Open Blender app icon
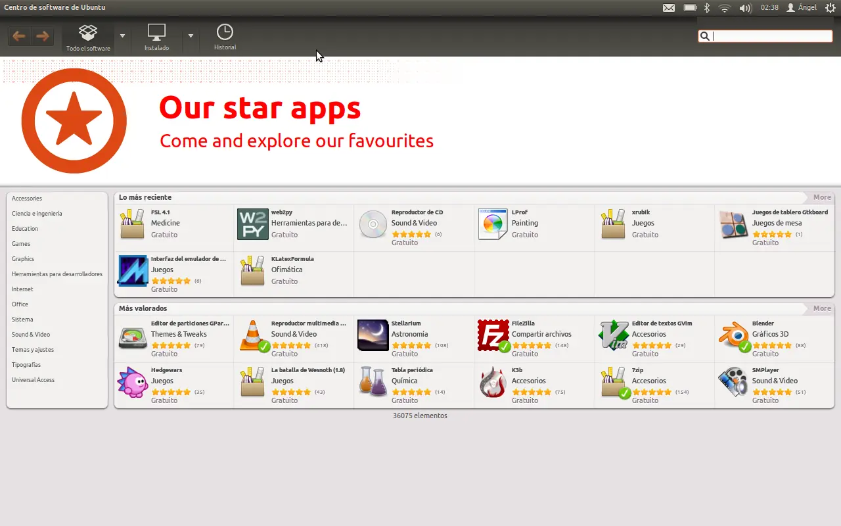The image size is (841, 526). [x=734, y=335]
